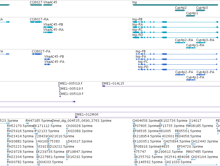
Task: Click CDS feature Cyp4p2-PA
Action: (x=180, y=75)
